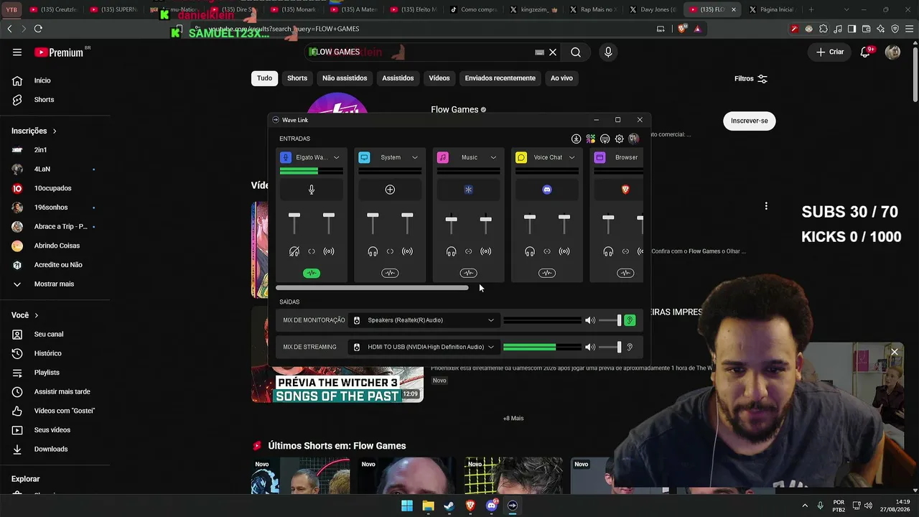Mute Music channel stream output
Screen dimensions: 919x517
[x=486, y=251]
